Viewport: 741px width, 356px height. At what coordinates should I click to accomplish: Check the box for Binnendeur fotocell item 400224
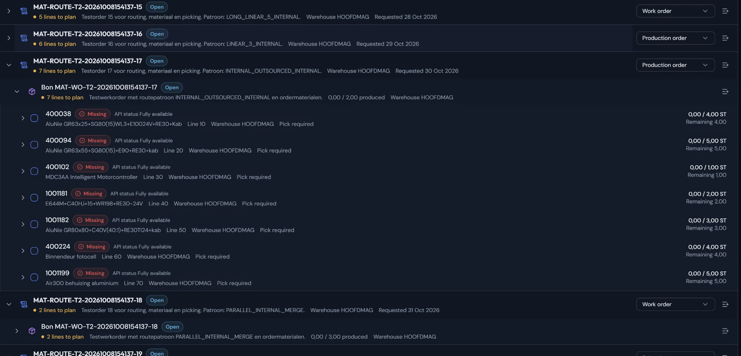point(34,251)
